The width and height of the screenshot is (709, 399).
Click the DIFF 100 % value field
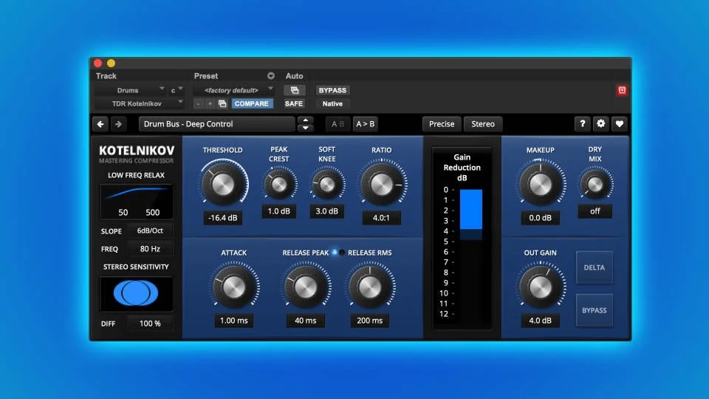[x=150, y=324]
